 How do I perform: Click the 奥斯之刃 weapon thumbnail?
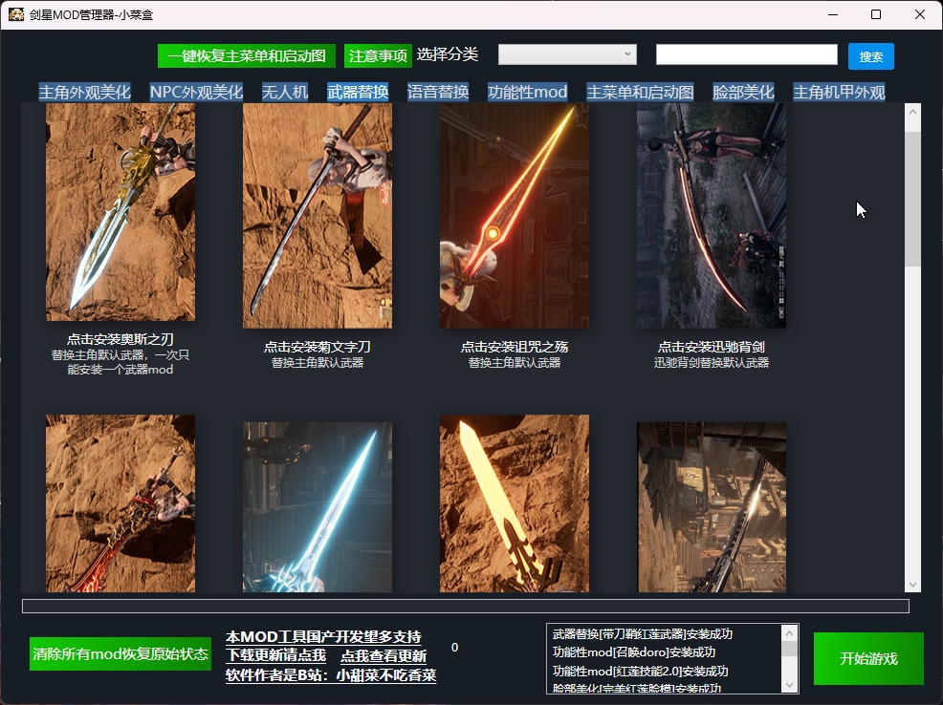tap(121, 212)
